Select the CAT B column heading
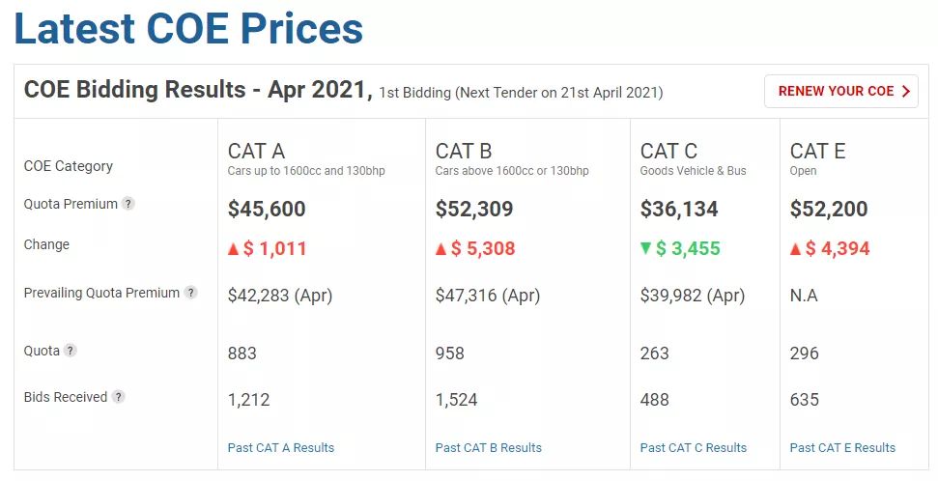The image size is (938, 481). coord(464,151)
